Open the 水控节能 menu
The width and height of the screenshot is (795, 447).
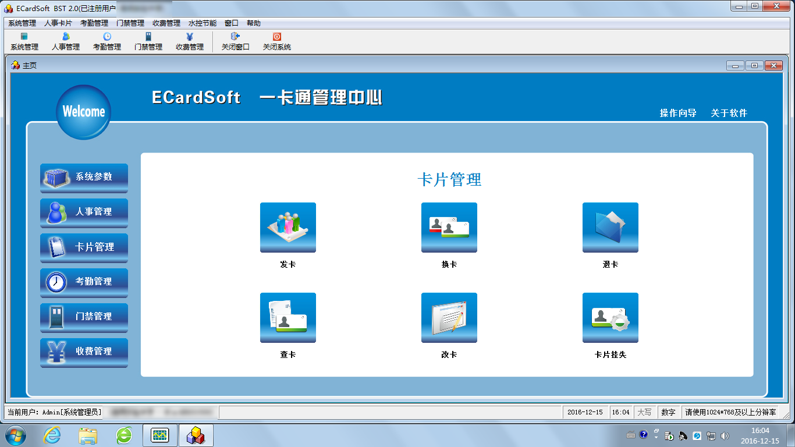pos(203,23)
